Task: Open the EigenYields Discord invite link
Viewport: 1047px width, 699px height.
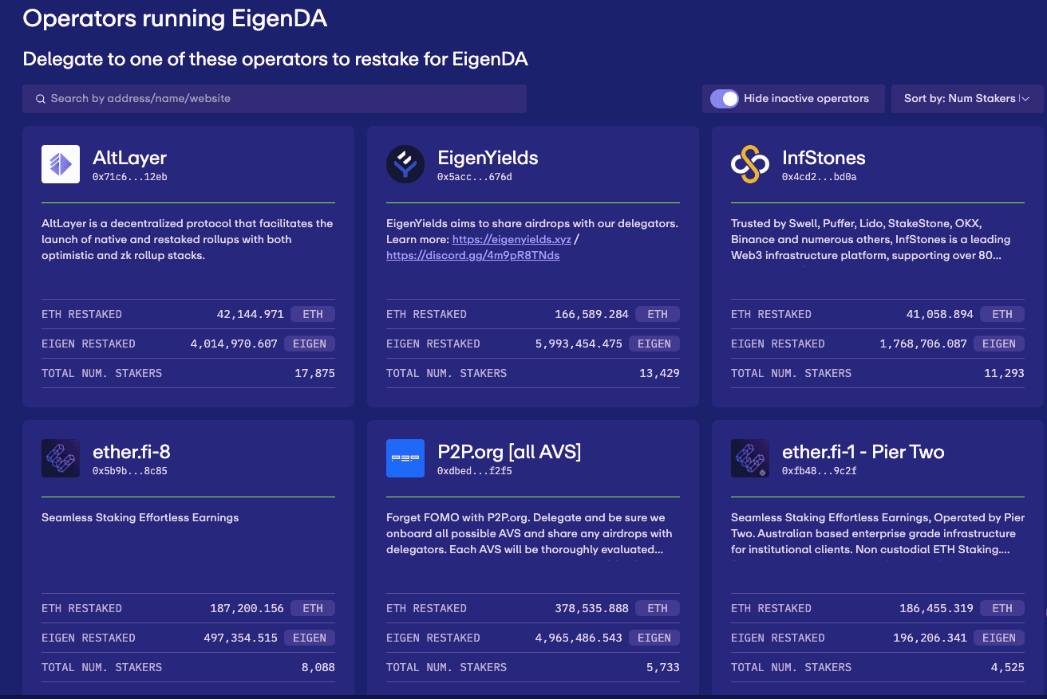Action: coord(472,256)
